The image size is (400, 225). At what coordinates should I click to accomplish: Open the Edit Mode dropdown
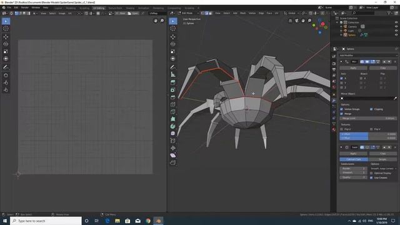(x=188, y=13)
